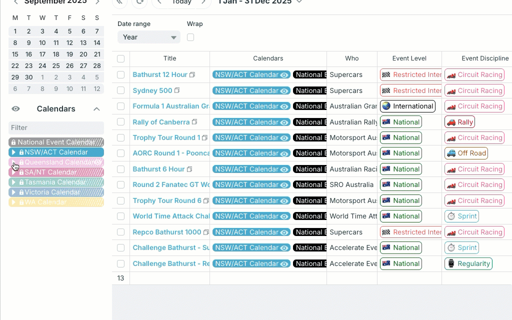Open the Date range Year dropdown
Image resolution: width=512 pixels, height=320 pixels.
(x=148, y=37)
